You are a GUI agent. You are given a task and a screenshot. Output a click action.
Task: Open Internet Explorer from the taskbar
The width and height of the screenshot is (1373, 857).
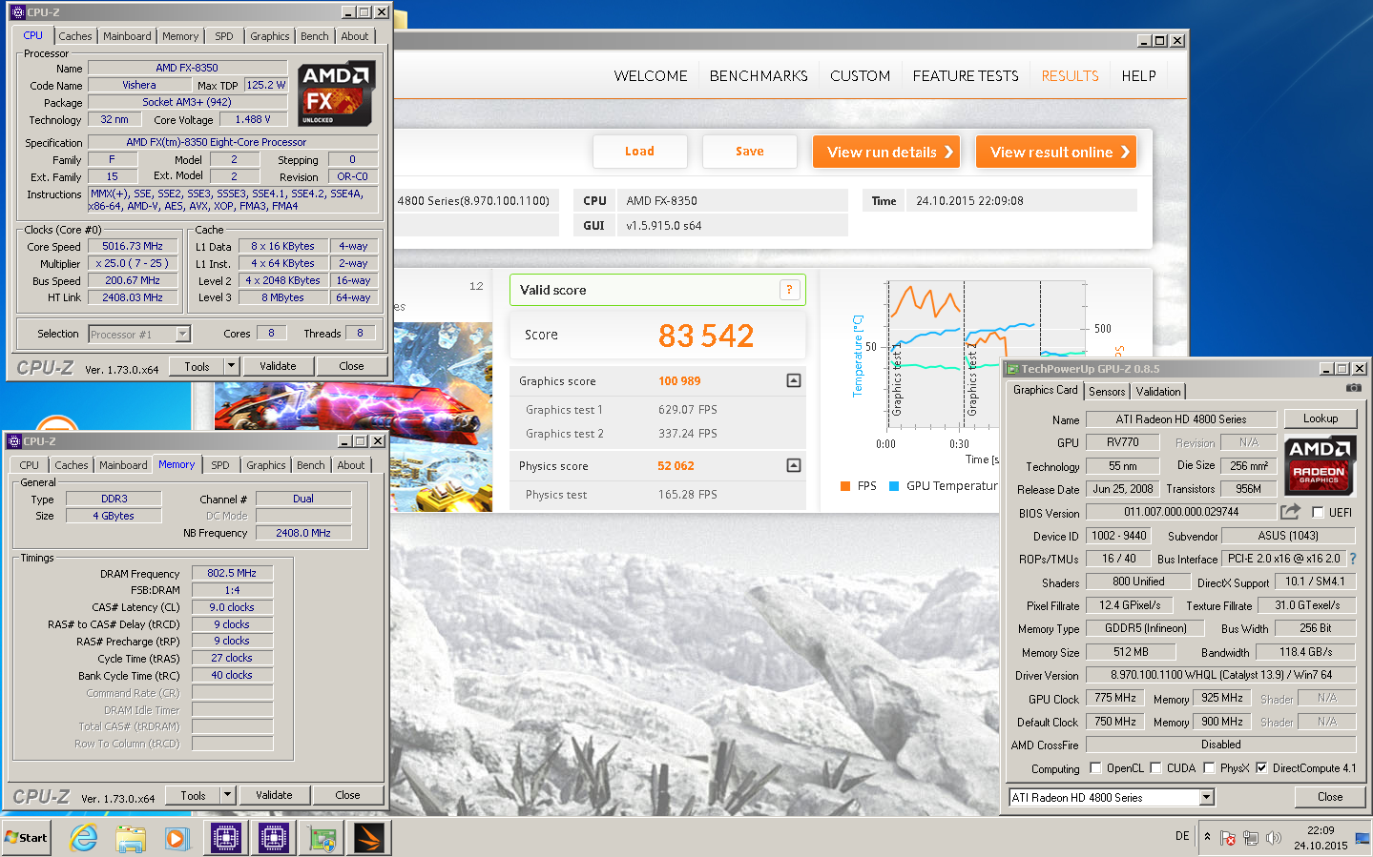coord(84,838)
